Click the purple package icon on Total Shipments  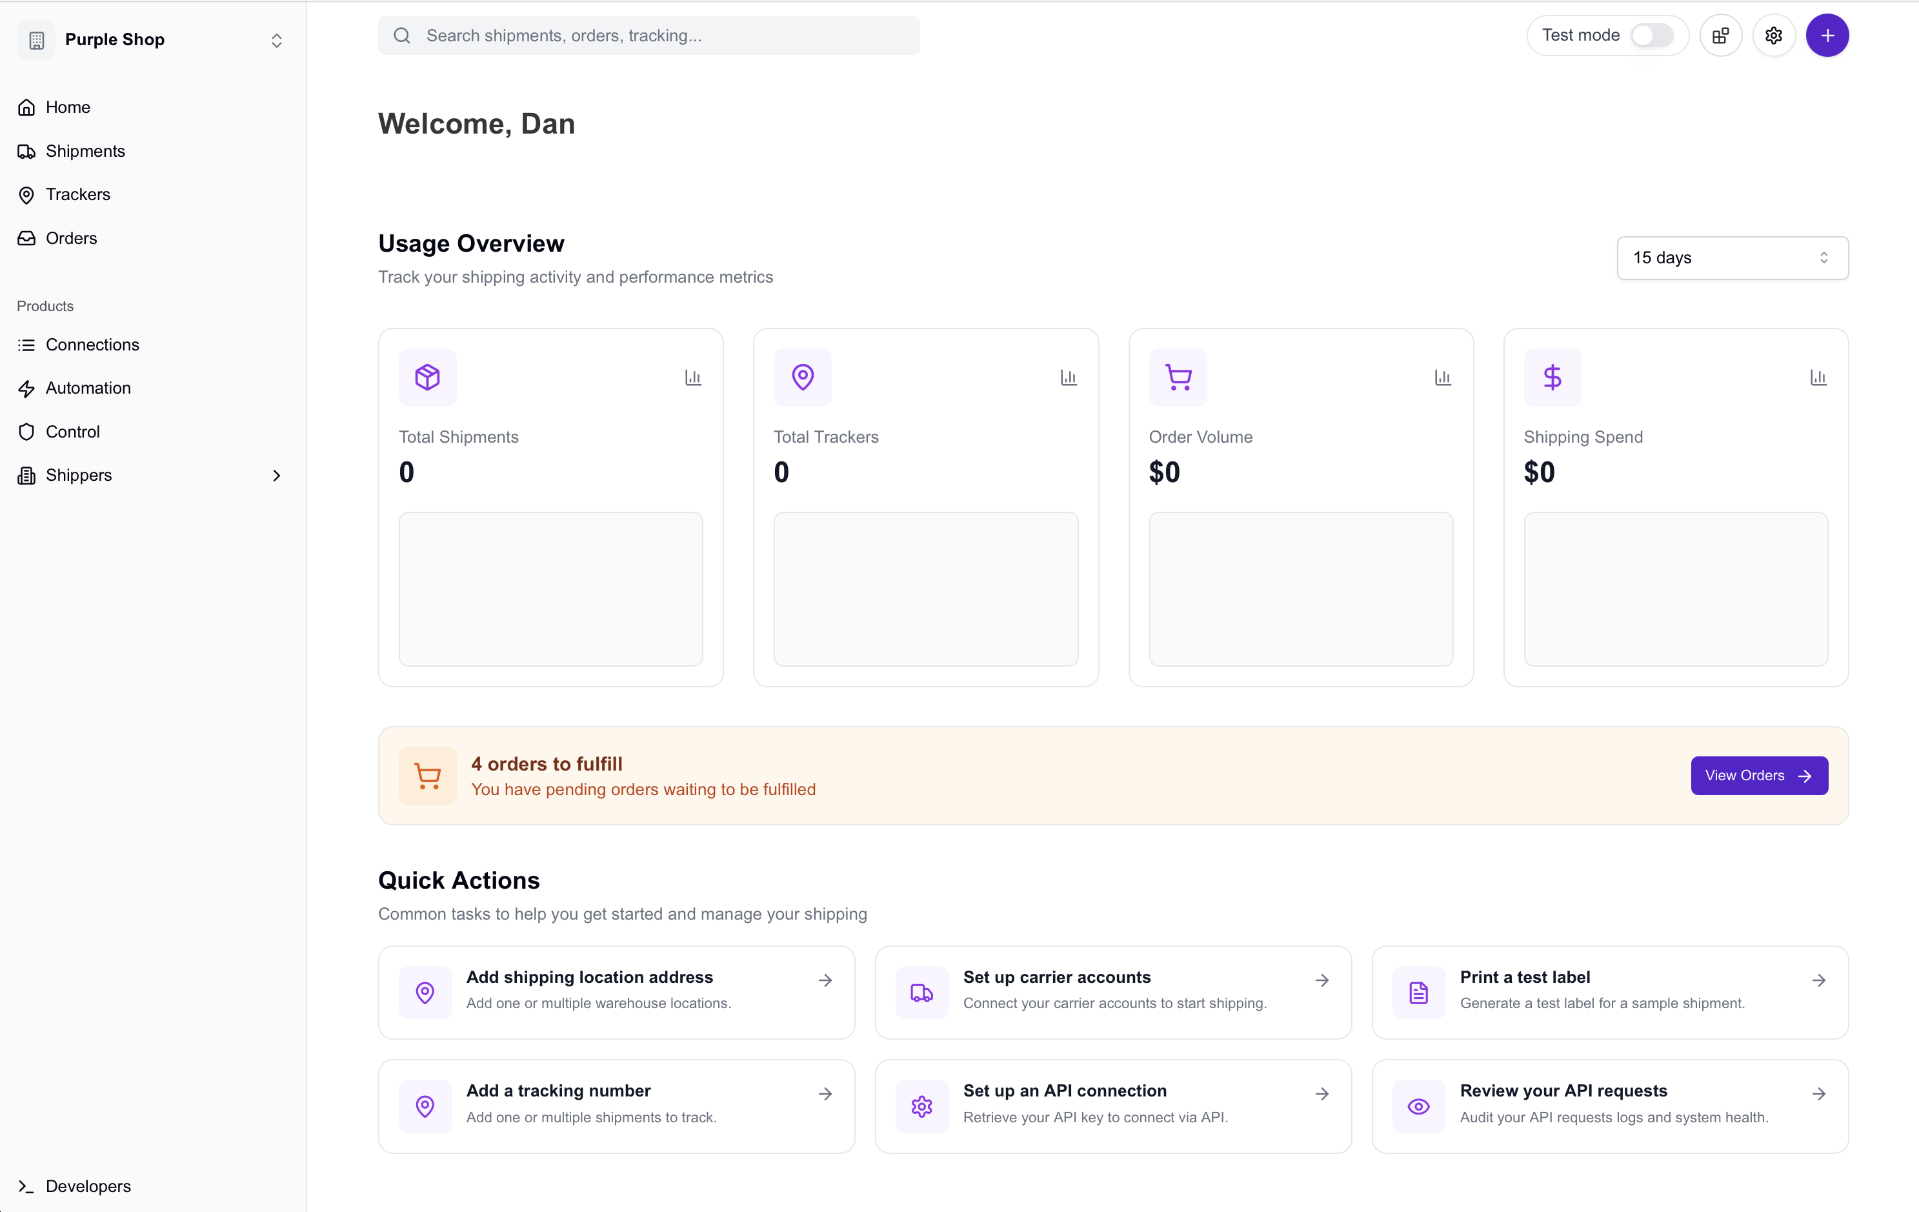coord(427,377)
